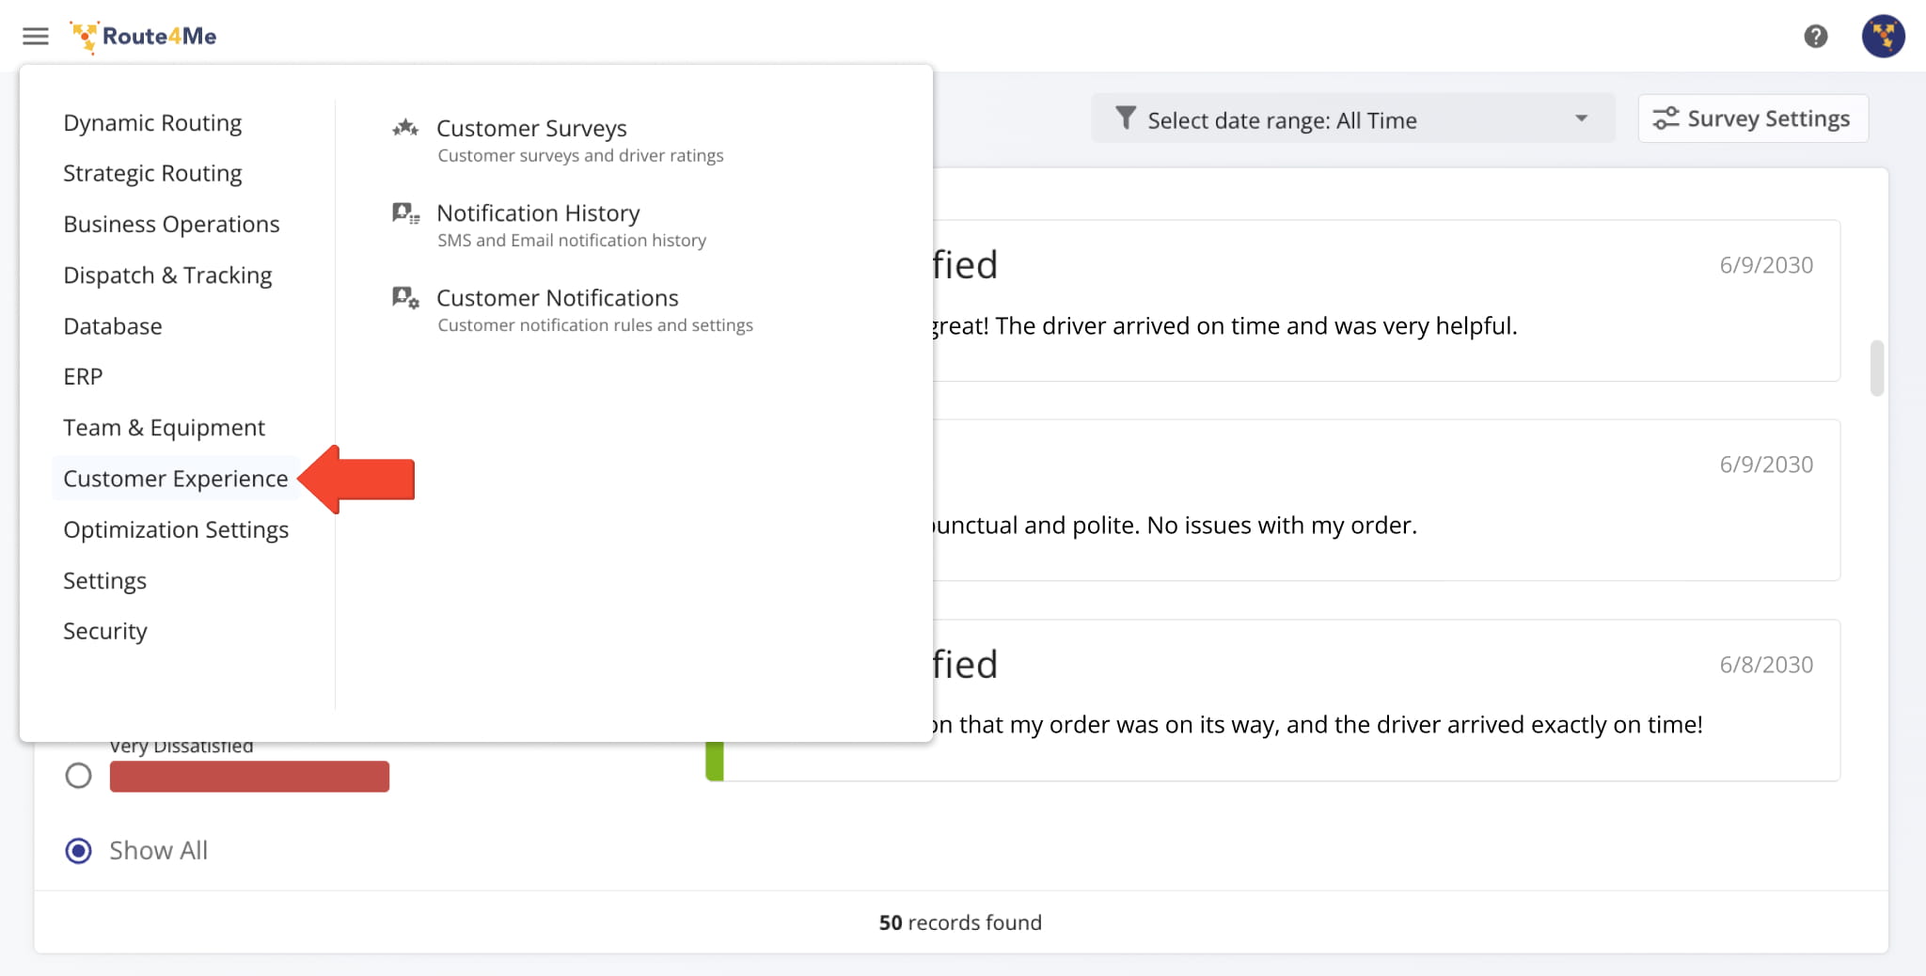Screen dimensions: 1926x976
Task: Open Optimization Settings menu category
Action: tap(176, 529)
